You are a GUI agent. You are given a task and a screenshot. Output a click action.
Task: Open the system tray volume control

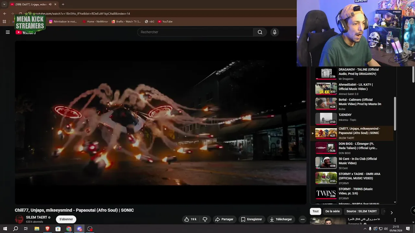point(386,229)
